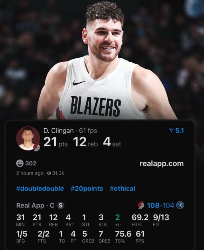204x250 pixels.
Task: Click the 302 reactions count
Action: (x=31, y=164)
